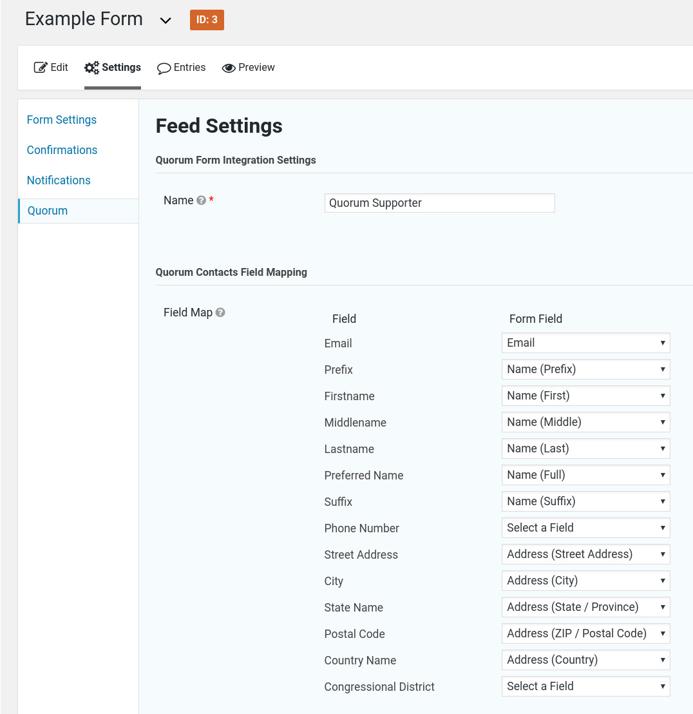Image resolution: width=693 pixels, height=714 pixels.
Task: Click the Field Map label
Action: click(x=188, y=313)
